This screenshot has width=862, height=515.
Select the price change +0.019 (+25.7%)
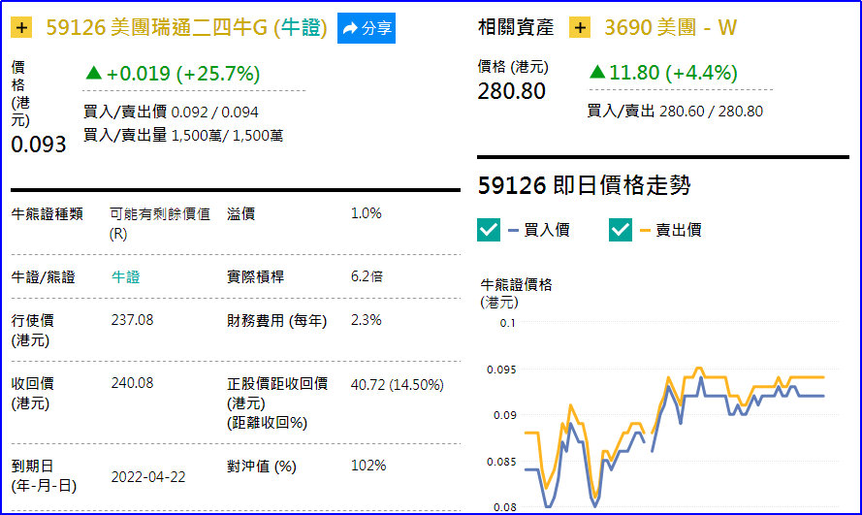coord(183,74)
